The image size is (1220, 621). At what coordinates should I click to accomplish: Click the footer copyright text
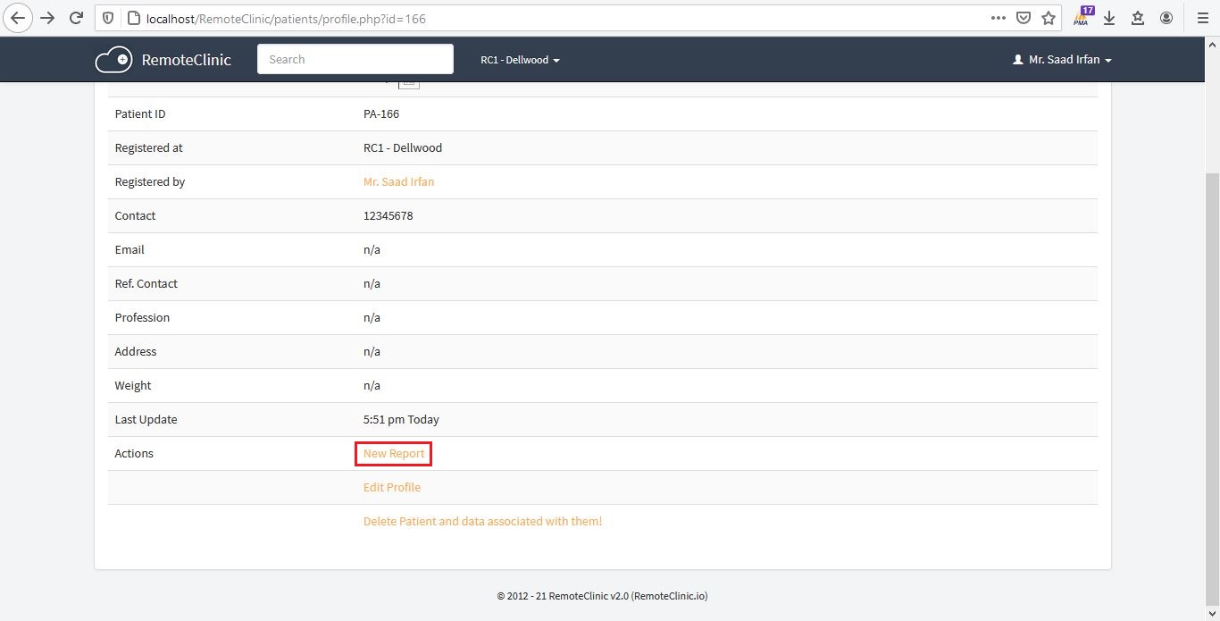click(x=602, y=596)
